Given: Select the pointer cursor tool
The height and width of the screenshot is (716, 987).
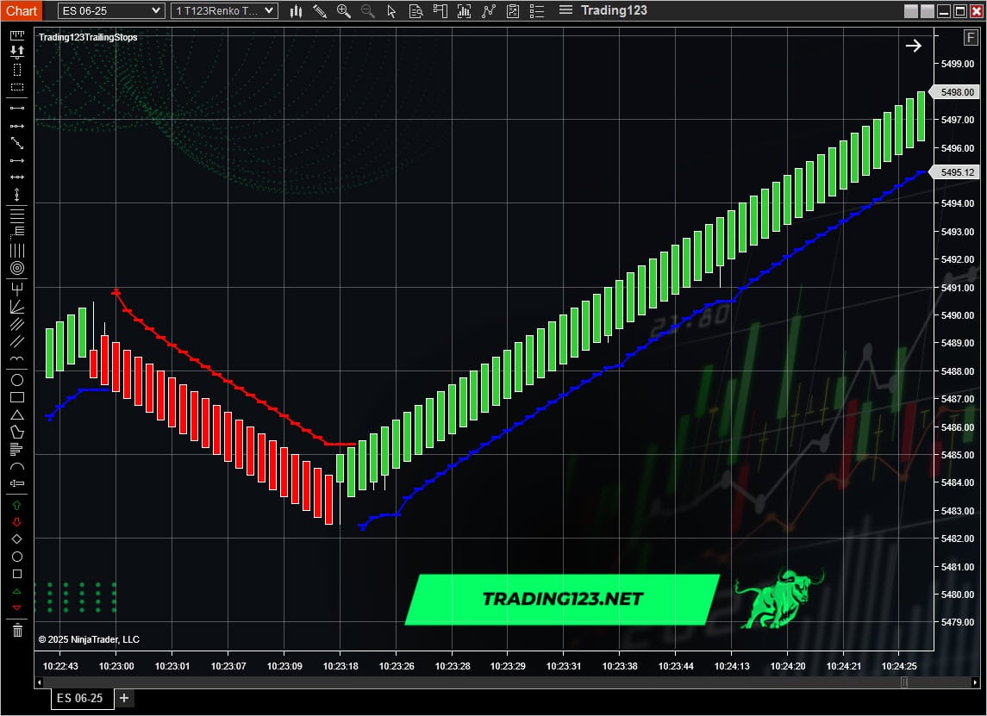Looking at the screenshot, I should click(390, 11).
